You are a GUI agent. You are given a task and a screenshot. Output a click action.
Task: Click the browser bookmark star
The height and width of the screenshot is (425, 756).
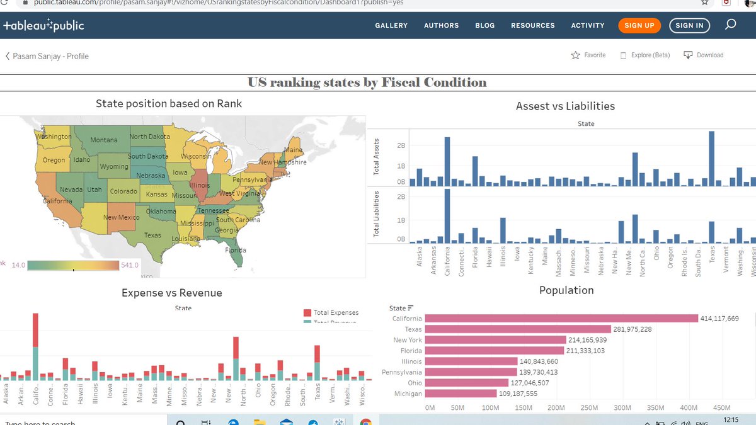click(x=705, y=3)
